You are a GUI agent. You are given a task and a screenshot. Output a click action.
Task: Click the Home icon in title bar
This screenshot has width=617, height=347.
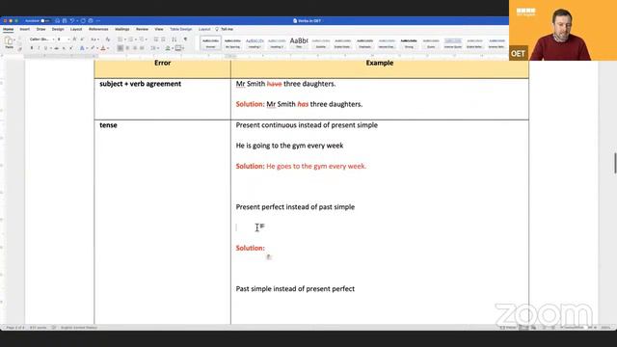(x=58, y=21)
